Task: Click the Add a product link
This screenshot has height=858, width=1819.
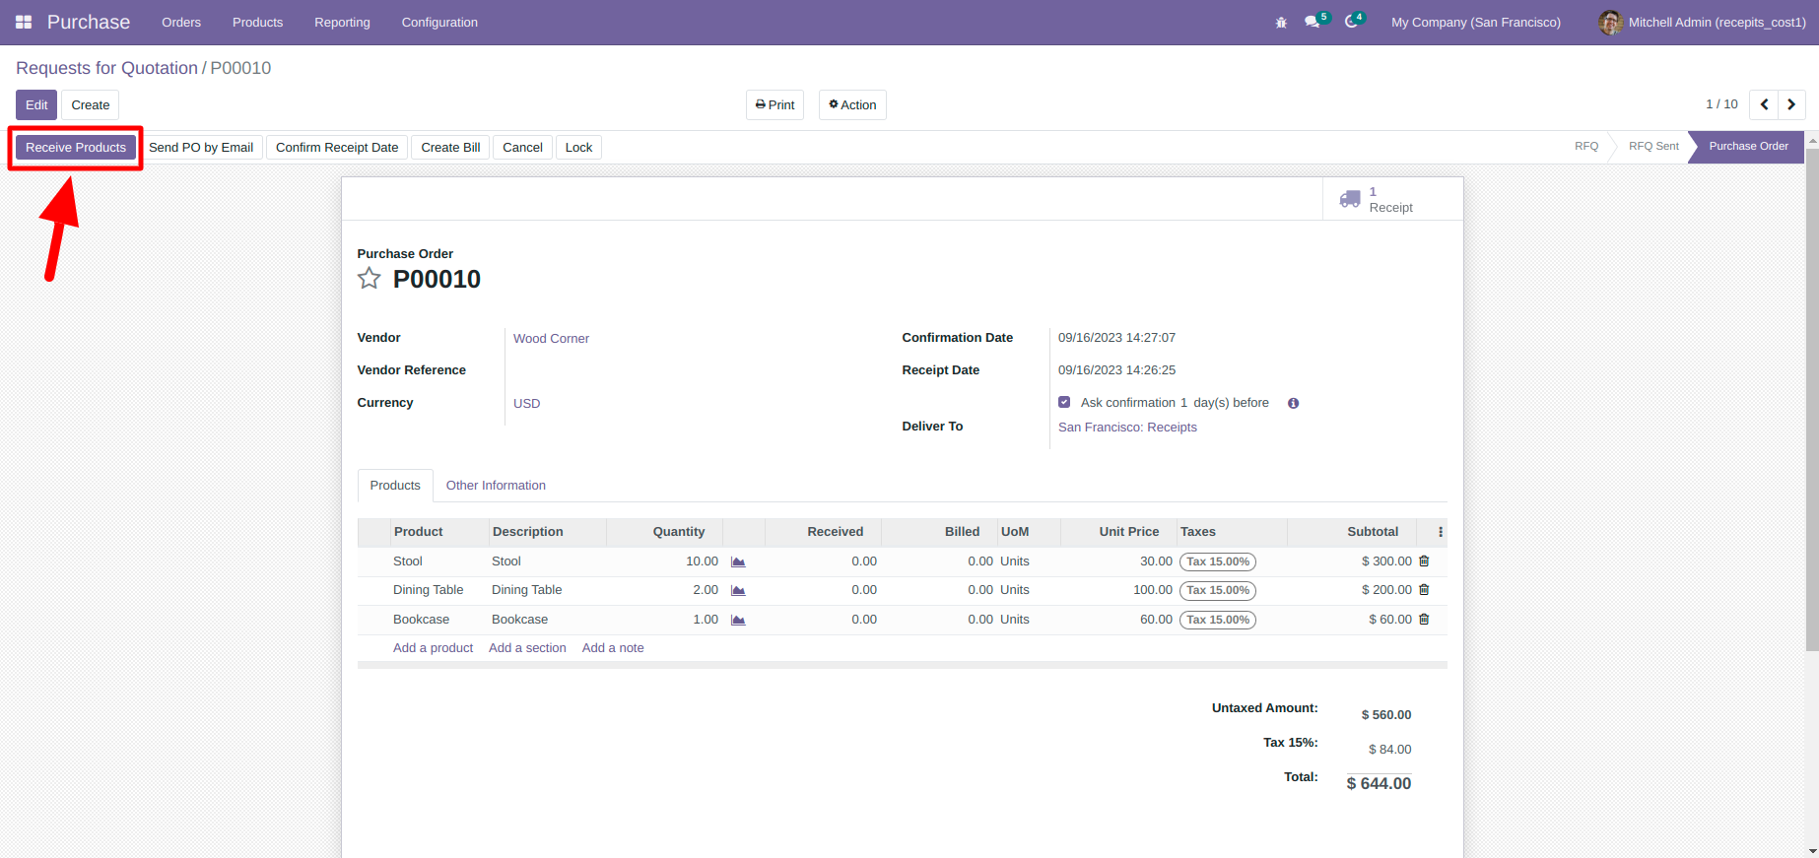Action: coord(433,648)
